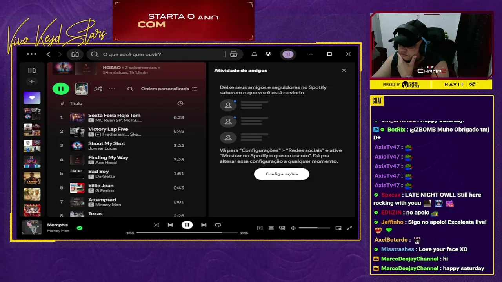Enter full screen with the expand icon

(x=349, y=228)
